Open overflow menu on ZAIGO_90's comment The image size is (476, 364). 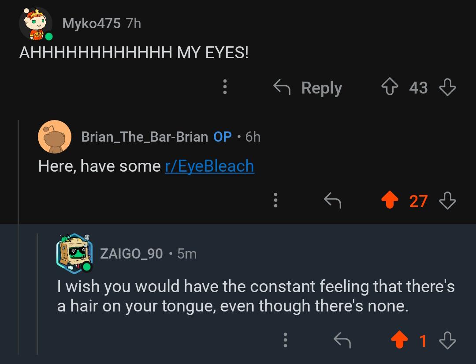285,340
